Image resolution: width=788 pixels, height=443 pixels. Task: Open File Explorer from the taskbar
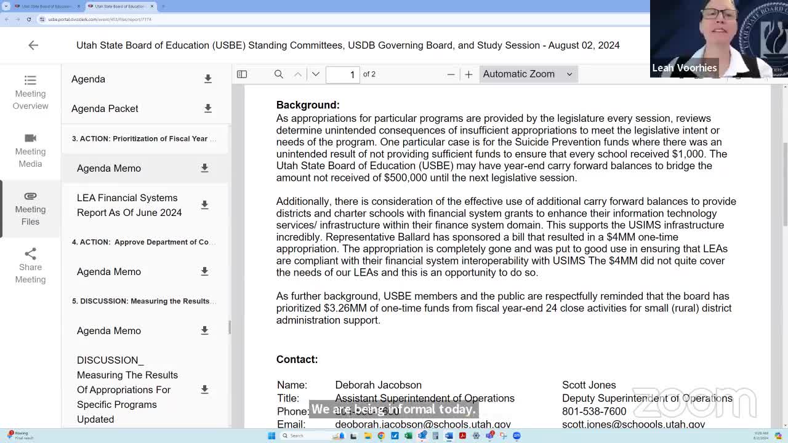pyautogui.click(x=368, y=436)
